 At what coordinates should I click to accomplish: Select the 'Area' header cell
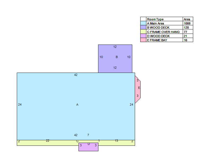(x=188, y=19)
